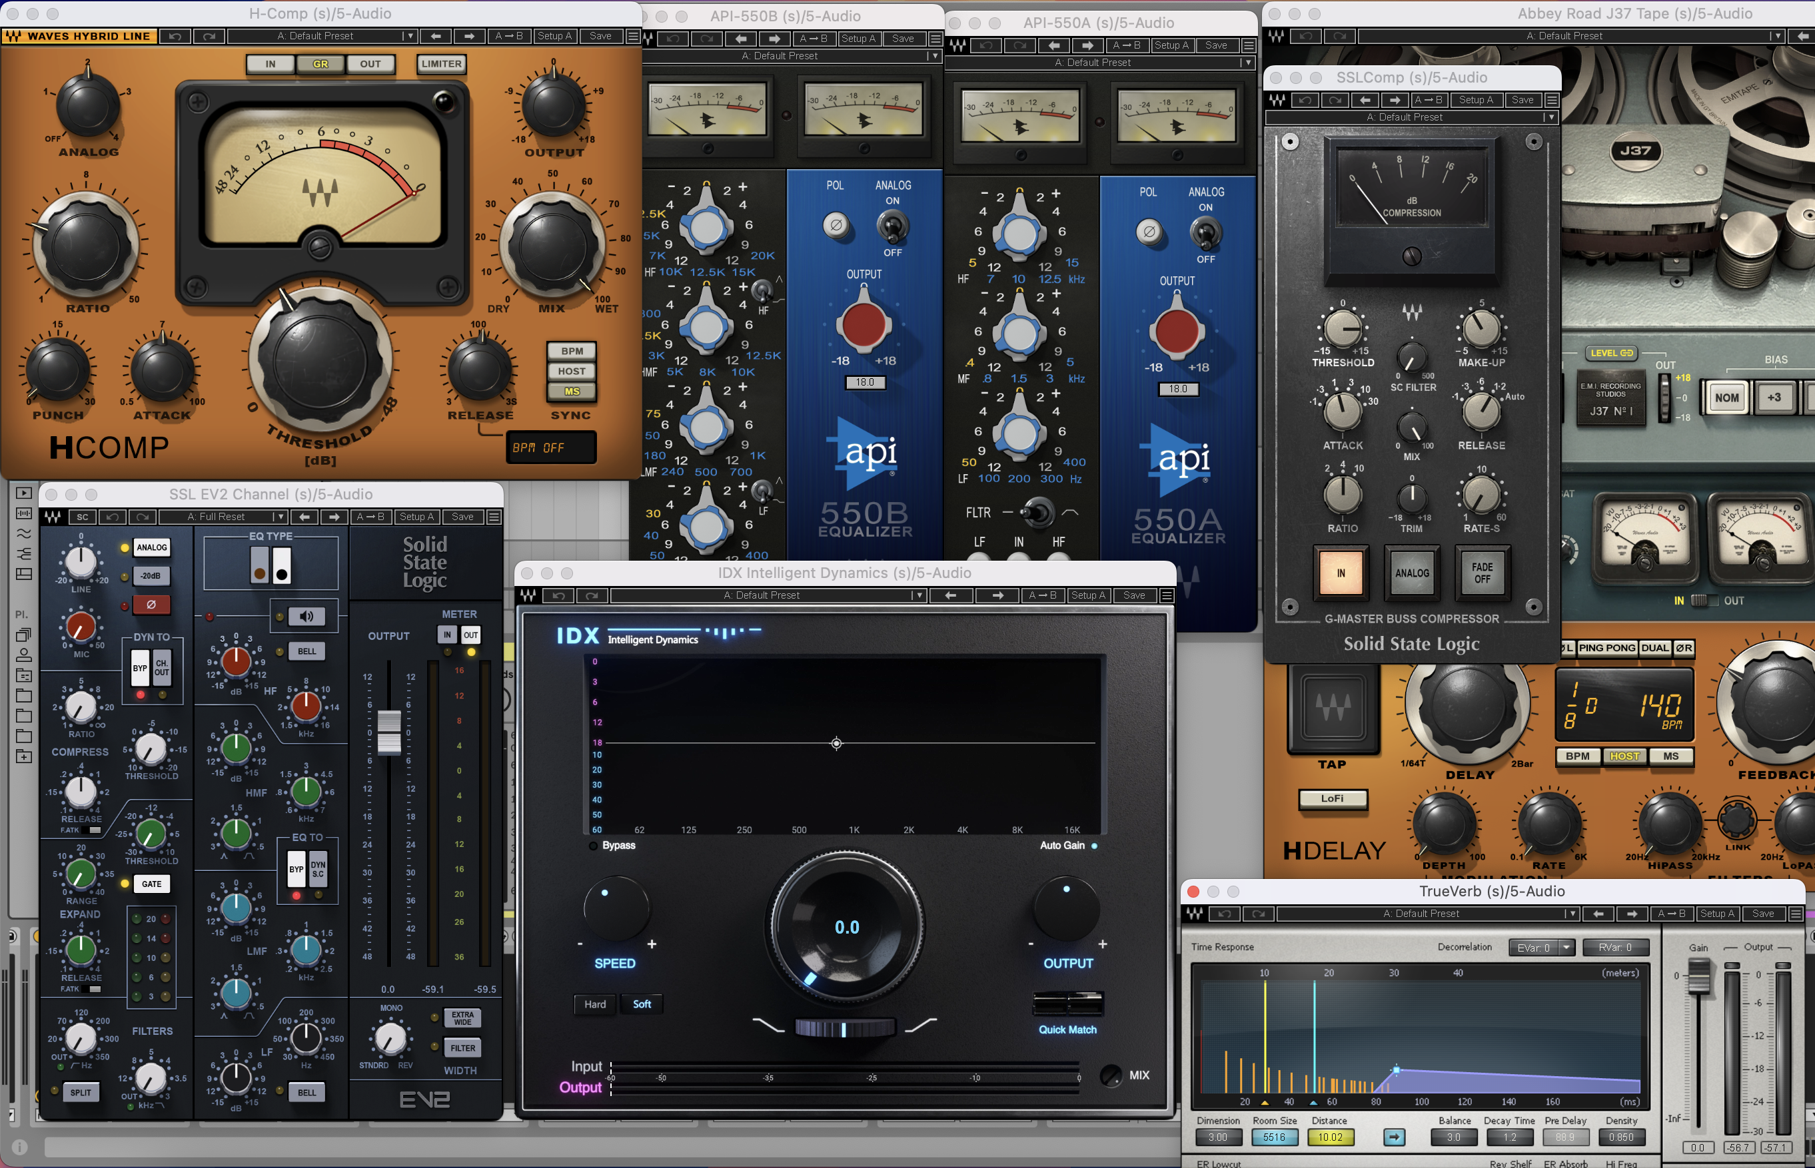Toggle FADE OFF button on SSLComp
The width and height of the screenshot is (1815, 1168).
[1482, 573]
